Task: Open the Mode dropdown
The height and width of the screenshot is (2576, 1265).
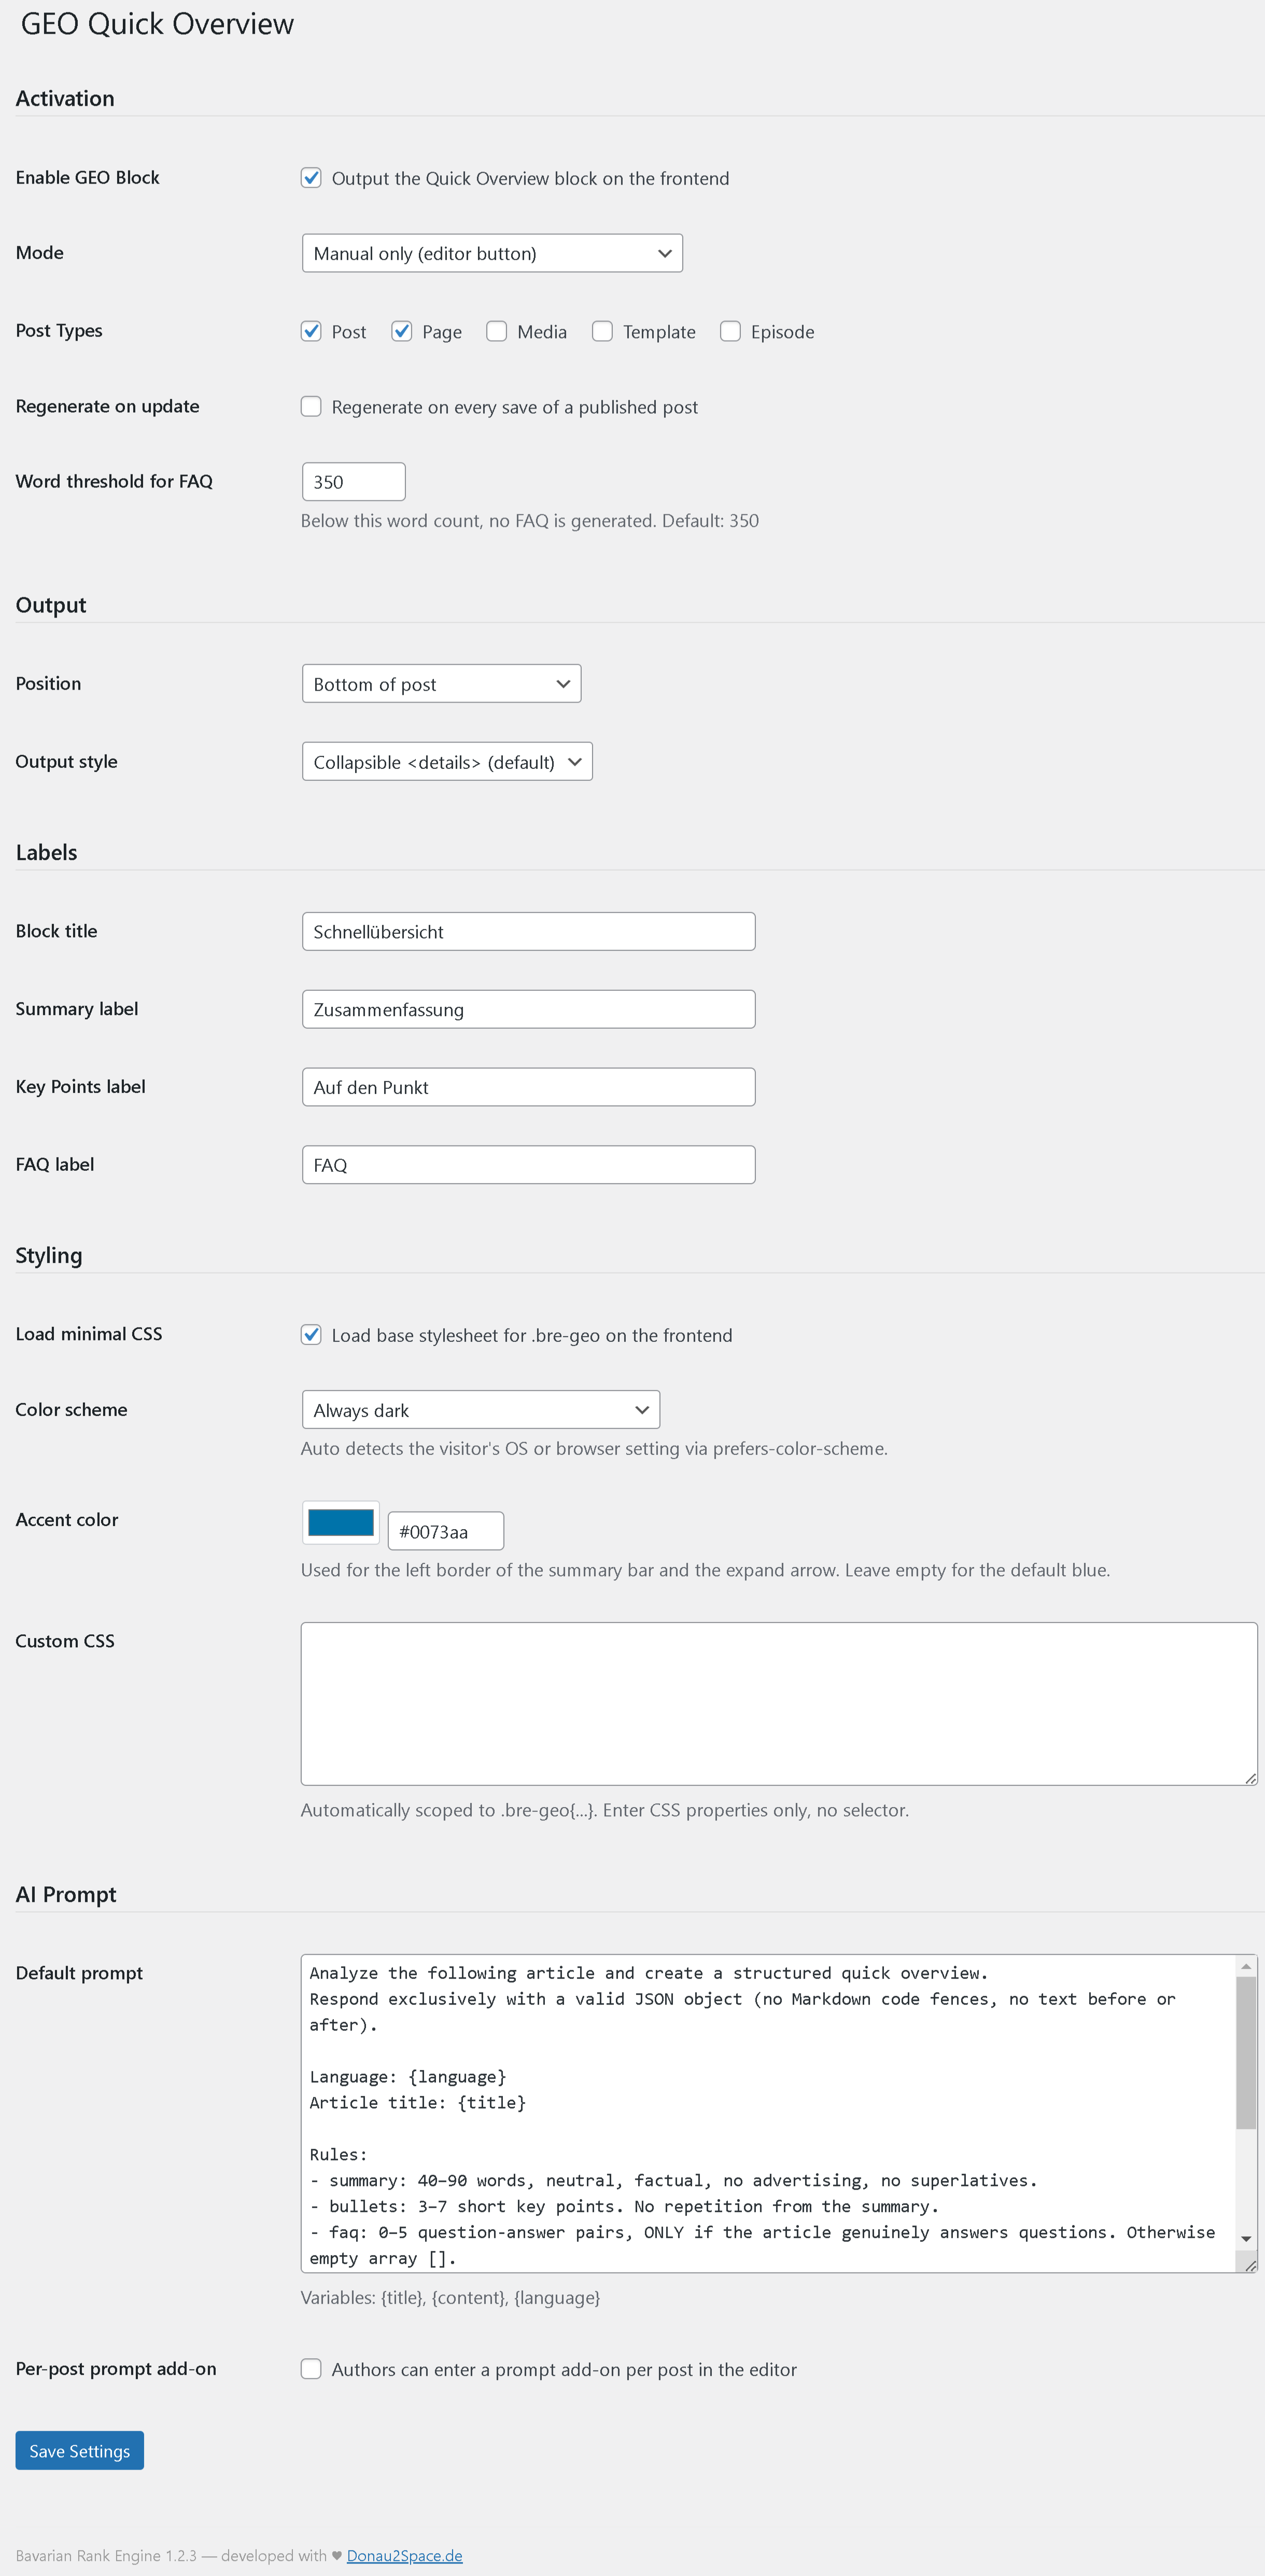Action: [492, 253]
